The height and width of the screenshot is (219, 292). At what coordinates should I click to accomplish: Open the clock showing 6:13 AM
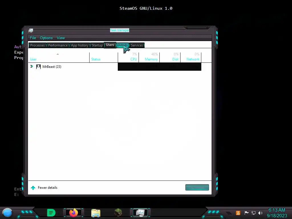[x=277, y=213]
